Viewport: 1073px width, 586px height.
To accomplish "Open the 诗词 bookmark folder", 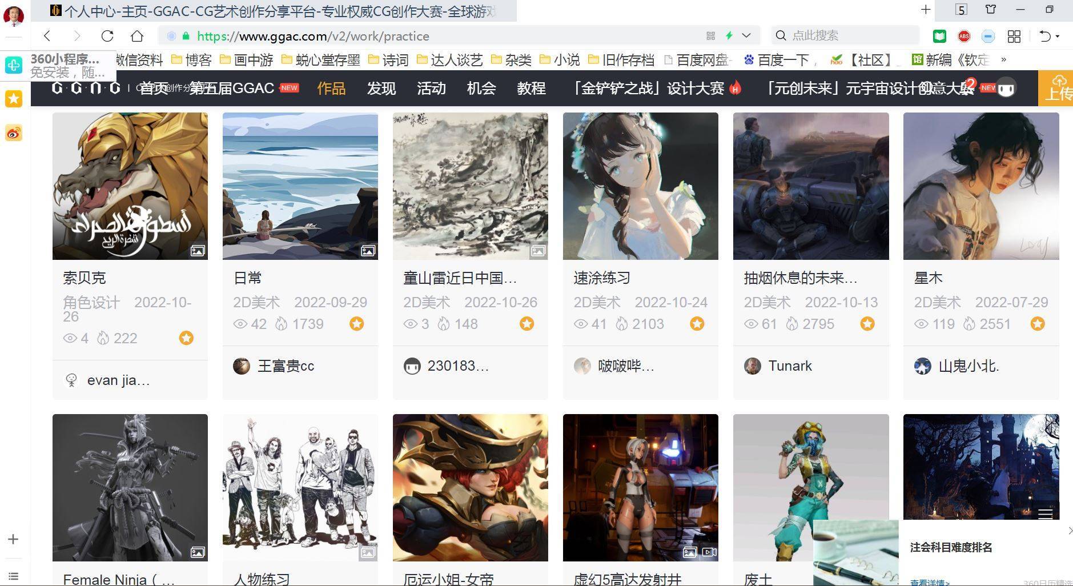I will click(x=388, y=60).
